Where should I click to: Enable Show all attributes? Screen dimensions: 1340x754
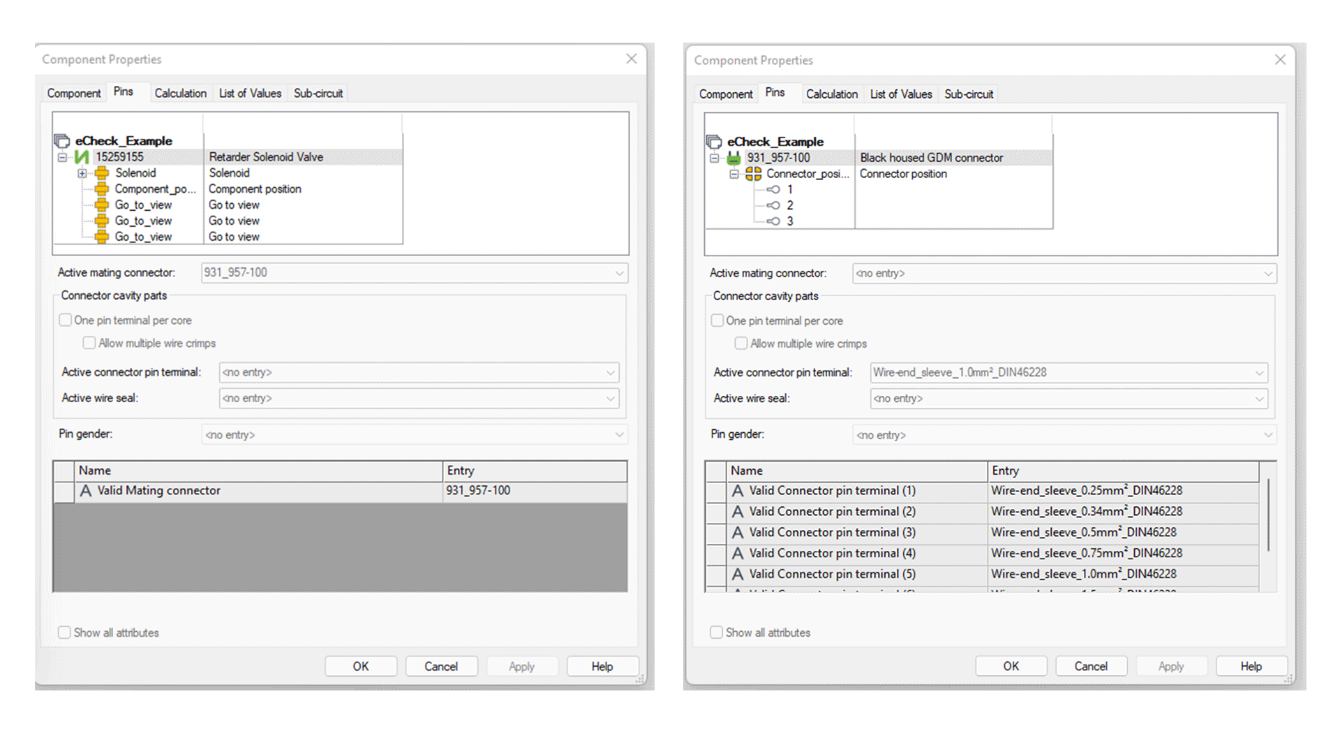tap(64, 632)
